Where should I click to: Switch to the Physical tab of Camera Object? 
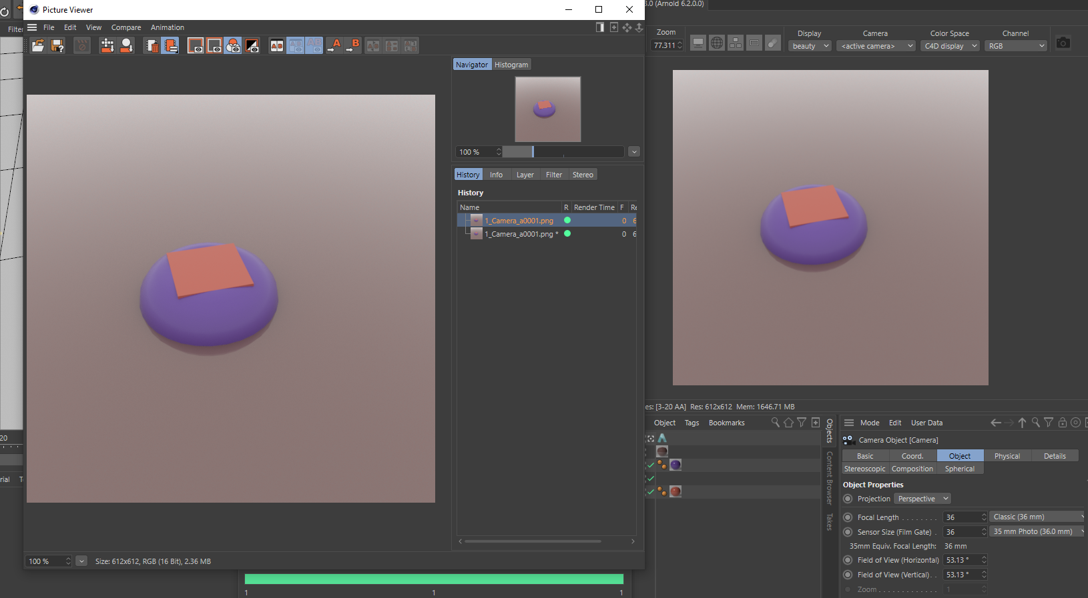1007,456
